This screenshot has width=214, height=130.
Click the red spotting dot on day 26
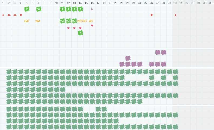click(x=152, y=15)
